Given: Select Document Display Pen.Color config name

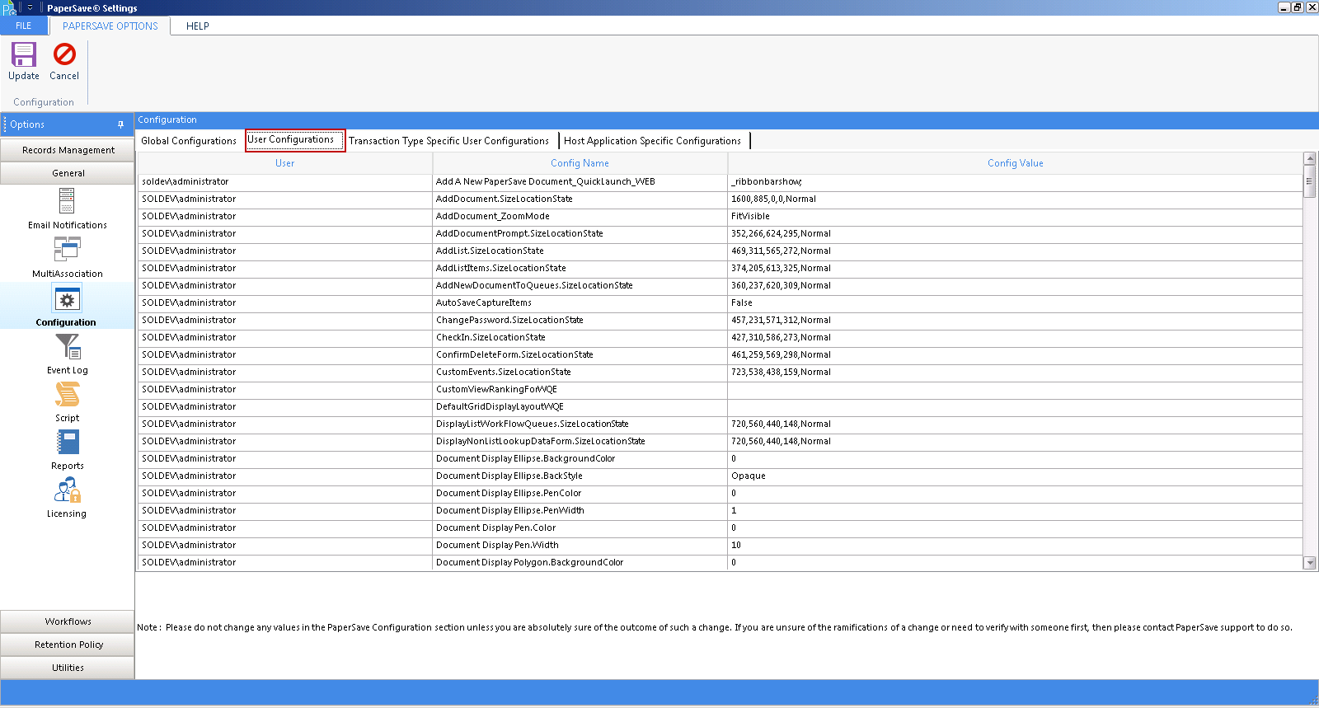Looking at the screenshot, I should [x=580, y=528].
